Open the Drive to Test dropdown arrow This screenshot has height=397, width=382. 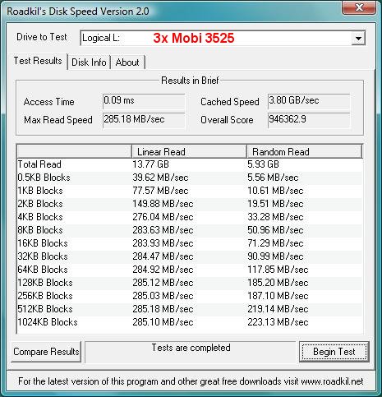[x=358, y=39]
